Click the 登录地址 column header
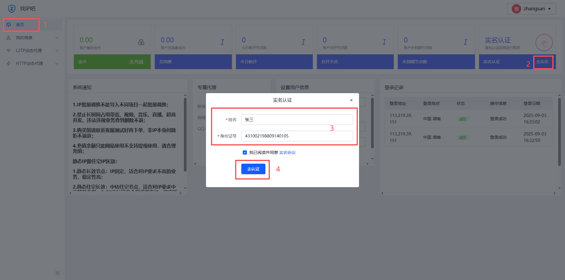565x280 pixels. point(398,103)
